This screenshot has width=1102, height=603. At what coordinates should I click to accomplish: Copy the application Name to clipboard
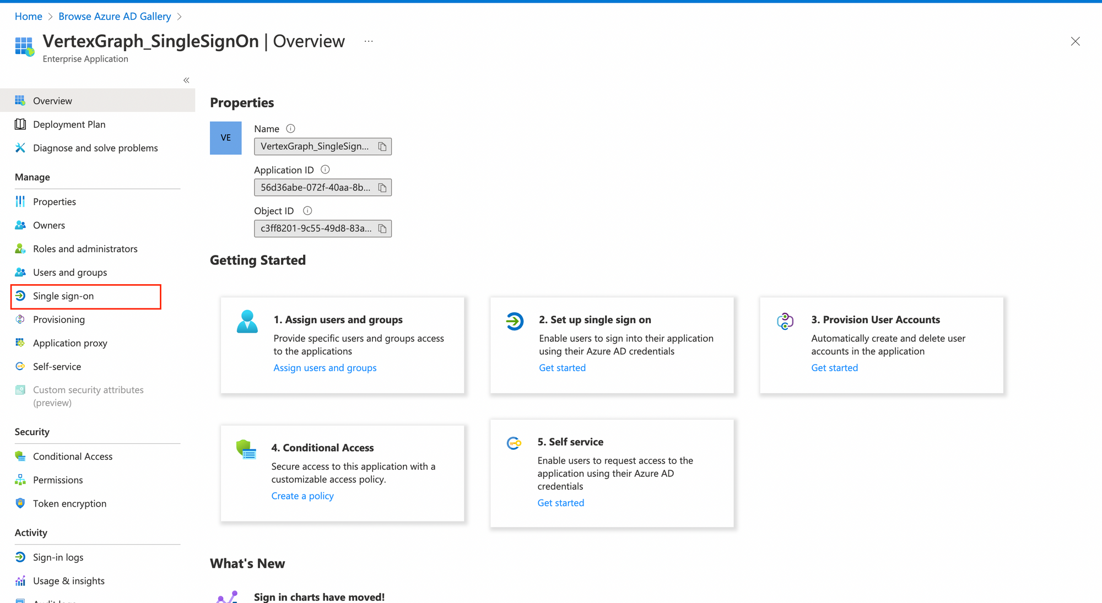coord(382,146)
